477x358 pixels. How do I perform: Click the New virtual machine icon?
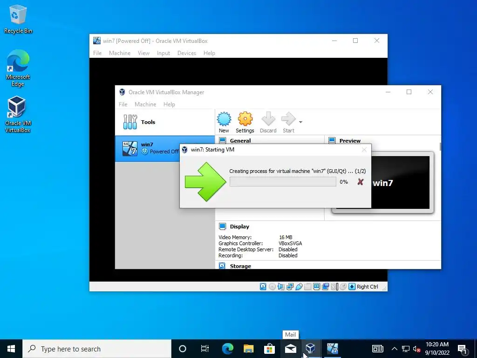[x=224, y=119]
